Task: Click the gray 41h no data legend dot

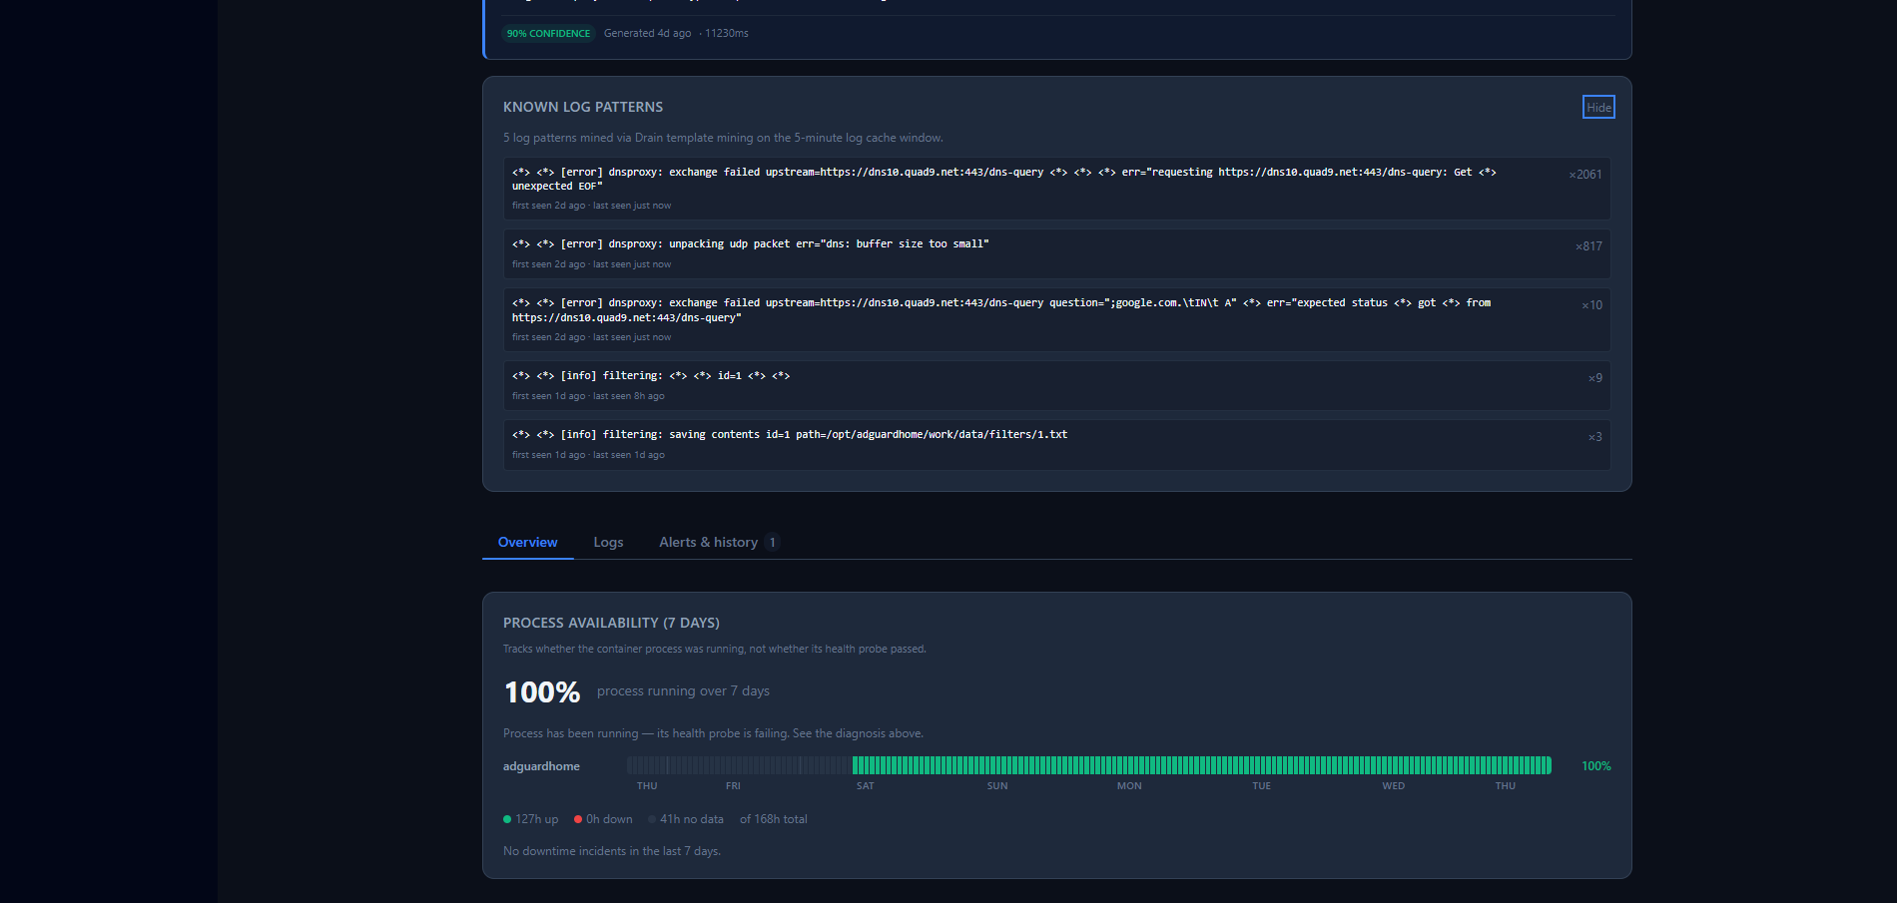Action: 650,819
